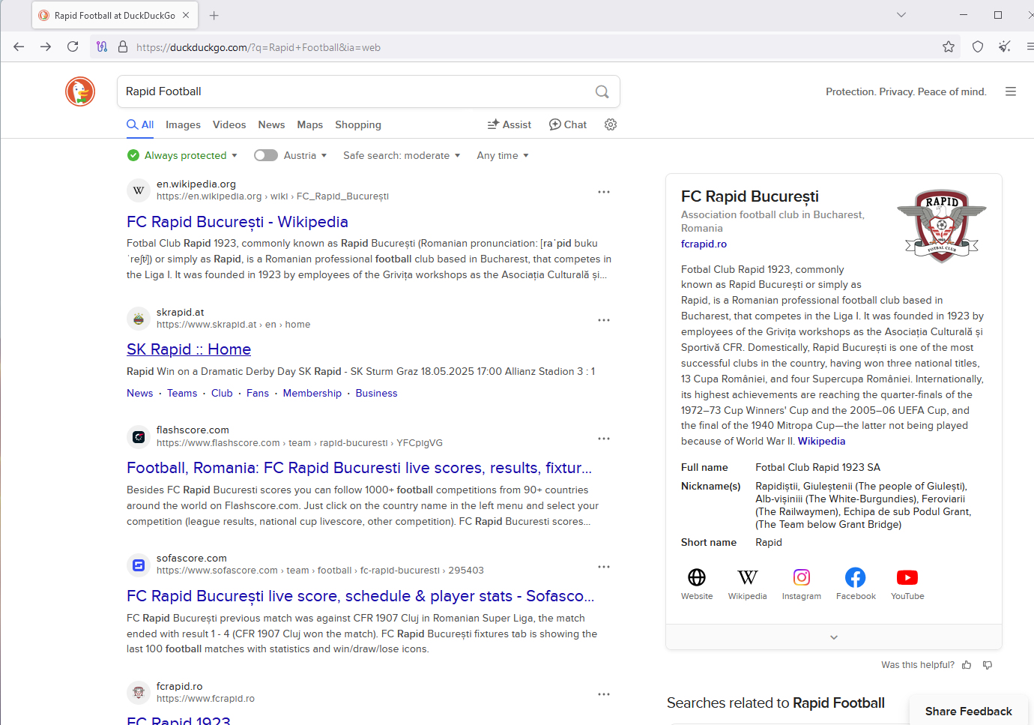Switch to the Shopping tab
Image resolution: width=1034 pixels, height=725 pixels.
358,124
